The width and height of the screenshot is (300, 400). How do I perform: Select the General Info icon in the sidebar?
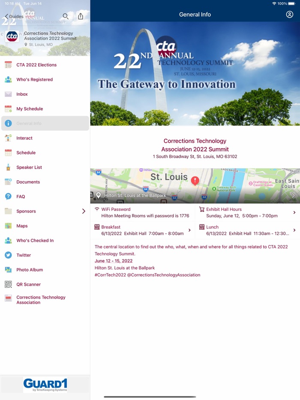pyautogui.click(x=8, y=123)
